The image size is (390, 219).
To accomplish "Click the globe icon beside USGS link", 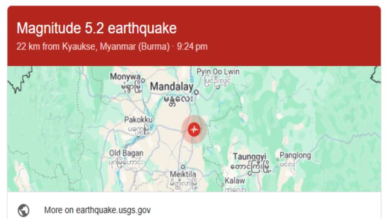I will [23, 210].
